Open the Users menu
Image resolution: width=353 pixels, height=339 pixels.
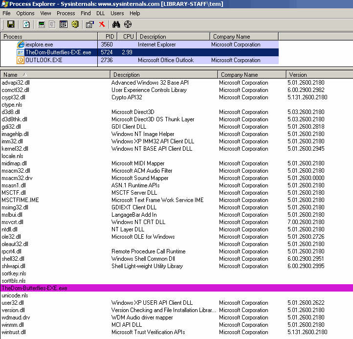(x=117, y=13)
